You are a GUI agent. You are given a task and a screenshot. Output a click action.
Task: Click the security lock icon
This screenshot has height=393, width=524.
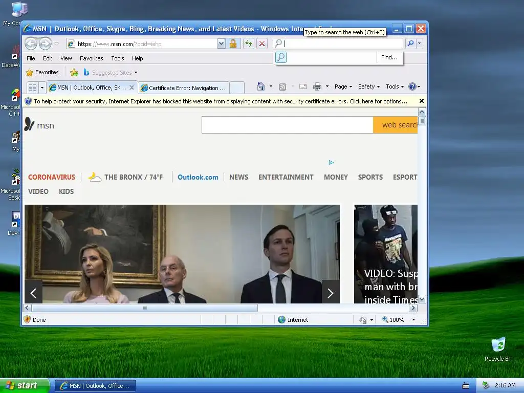tap(233, 43)
